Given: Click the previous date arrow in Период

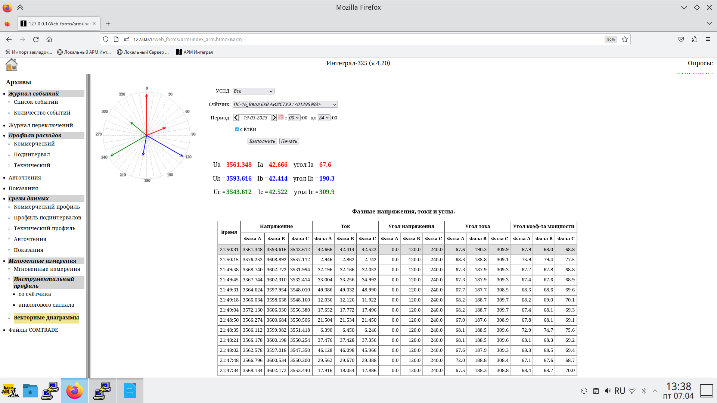Looking at the screenshot, I should coord(236,118).
